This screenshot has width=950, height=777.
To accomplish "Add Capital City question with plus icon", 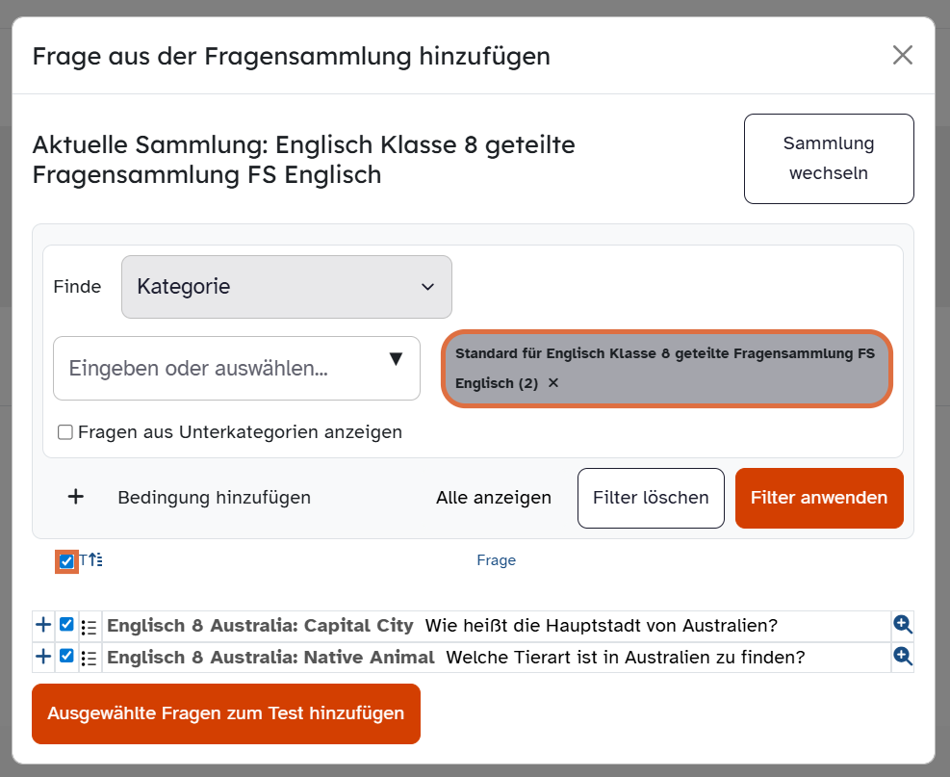I will 43,625.
